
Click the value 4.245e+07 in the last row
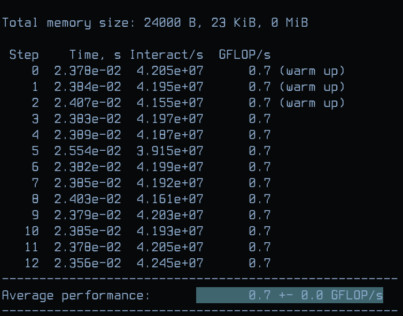(x=170, y=263)
